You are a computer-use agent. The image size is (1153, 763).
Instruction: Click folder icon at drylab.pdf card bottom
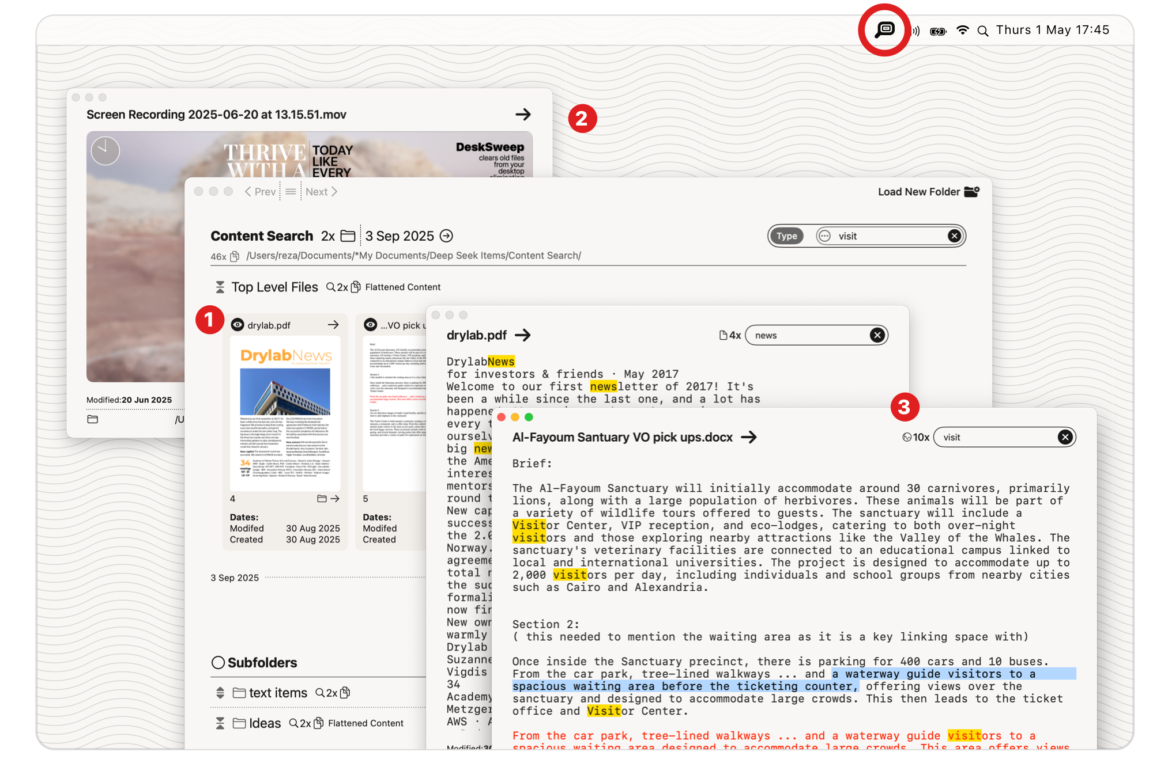(322, 499)
